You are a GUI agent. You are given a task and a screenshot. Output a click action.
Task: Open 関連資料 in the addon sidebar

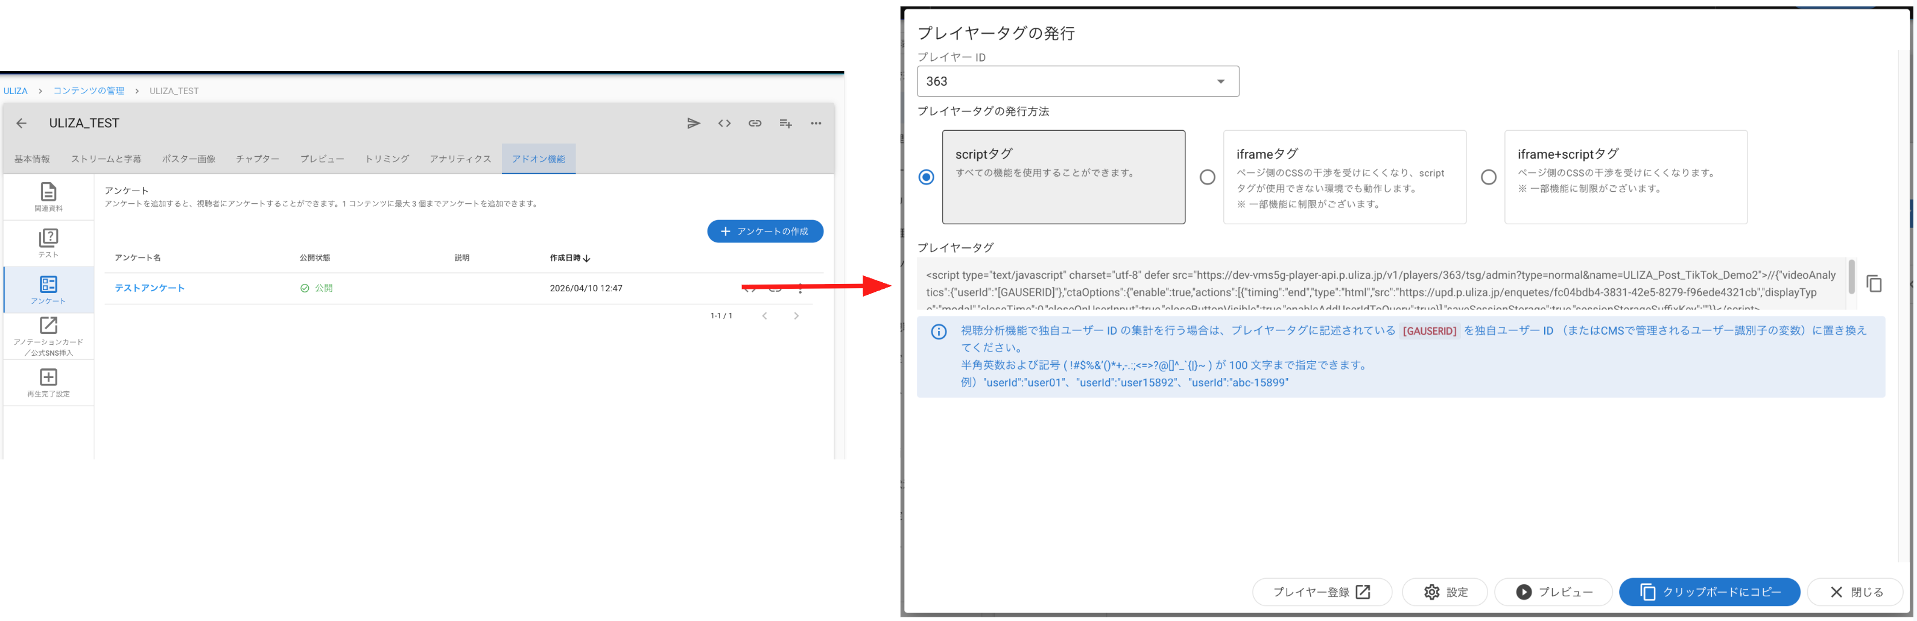(x=48, y=197)
